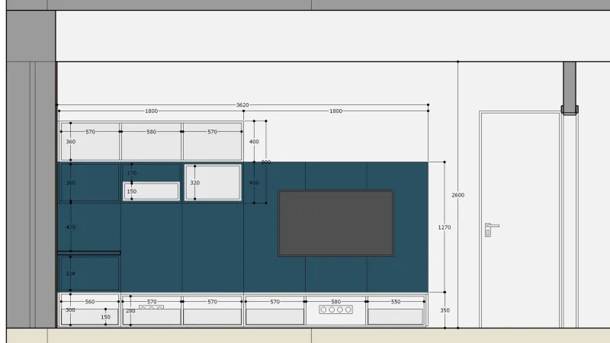610x343 pixels.
Task: Select the 2600 room height dimension
Action: pyautogui.click(x=458, y=195)
